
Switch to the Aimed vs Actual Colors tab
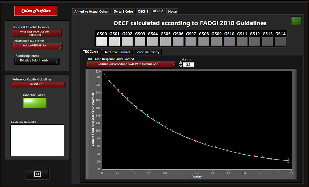click(91, 11)
